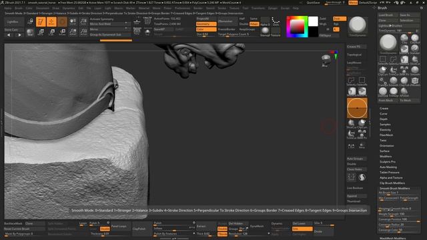The image size is (427, 240).
Task: Collapse the Smooth Brush Modifiers subpalette
Action: pos(394,188)
